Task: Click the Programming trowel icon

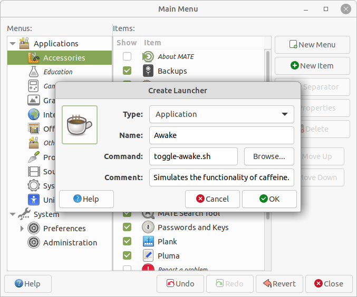Action: click(34, 157)
